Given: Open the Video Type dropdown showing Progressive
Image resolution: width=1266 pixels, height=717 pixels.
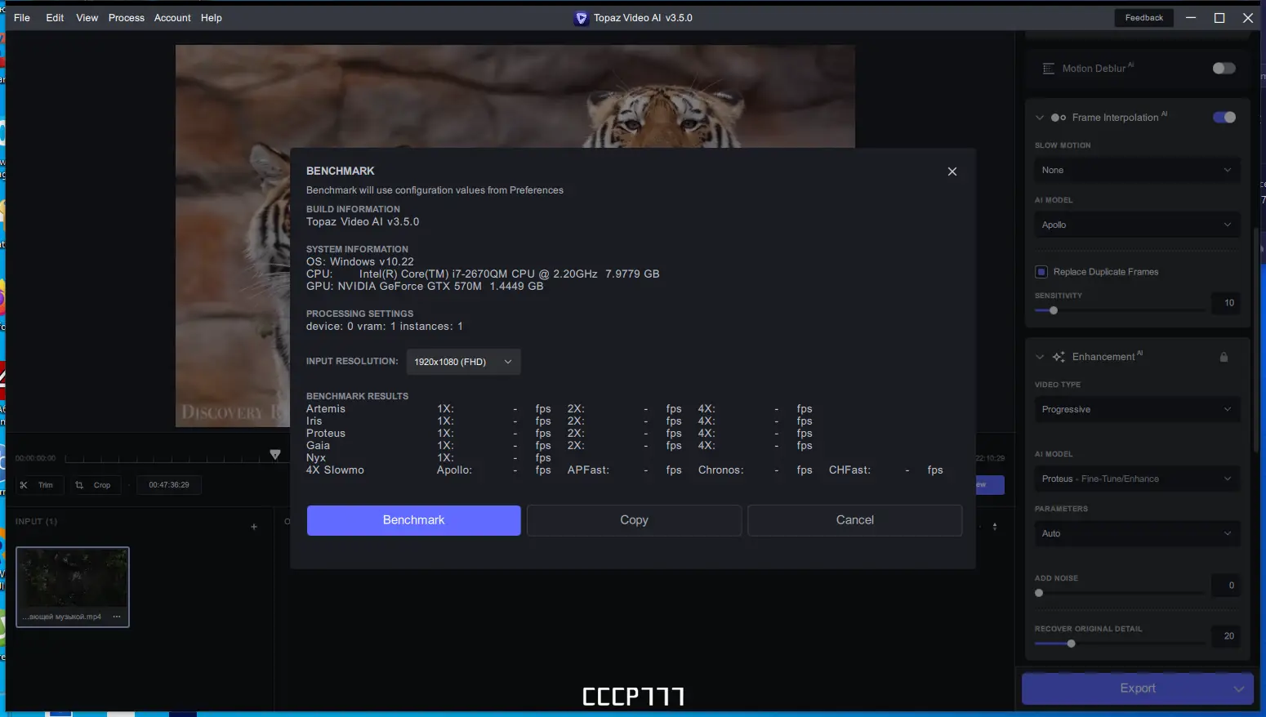Looking at the screenshot, I should pyautogui.click(x=1136, y=409).
